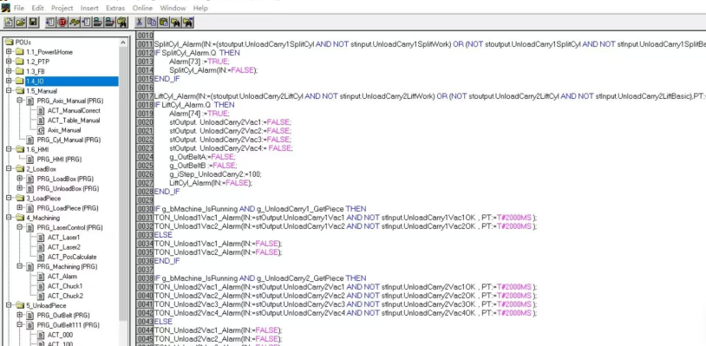706x346 pixels.
Task: Click code line 'g_iStep_UnloadCarry2:=100;'
Action: point(215,174)
